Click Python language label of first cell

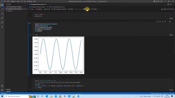click(x=171, y=19)
